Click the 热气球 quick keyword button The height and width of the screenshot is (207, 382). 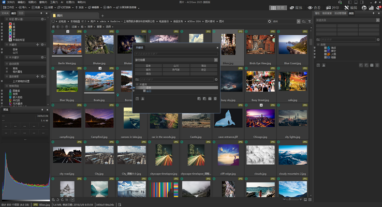tap(175, 70)
